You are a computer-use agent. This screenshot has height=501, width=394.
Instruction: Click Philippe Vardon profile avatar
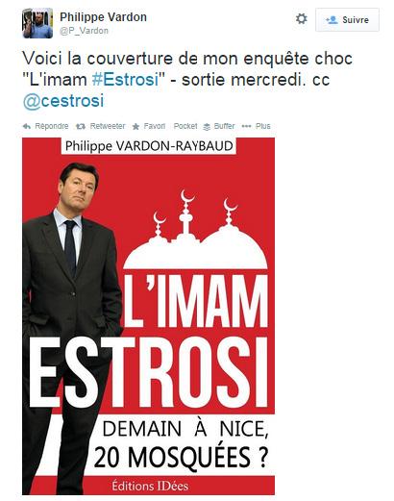pos(37,23)
